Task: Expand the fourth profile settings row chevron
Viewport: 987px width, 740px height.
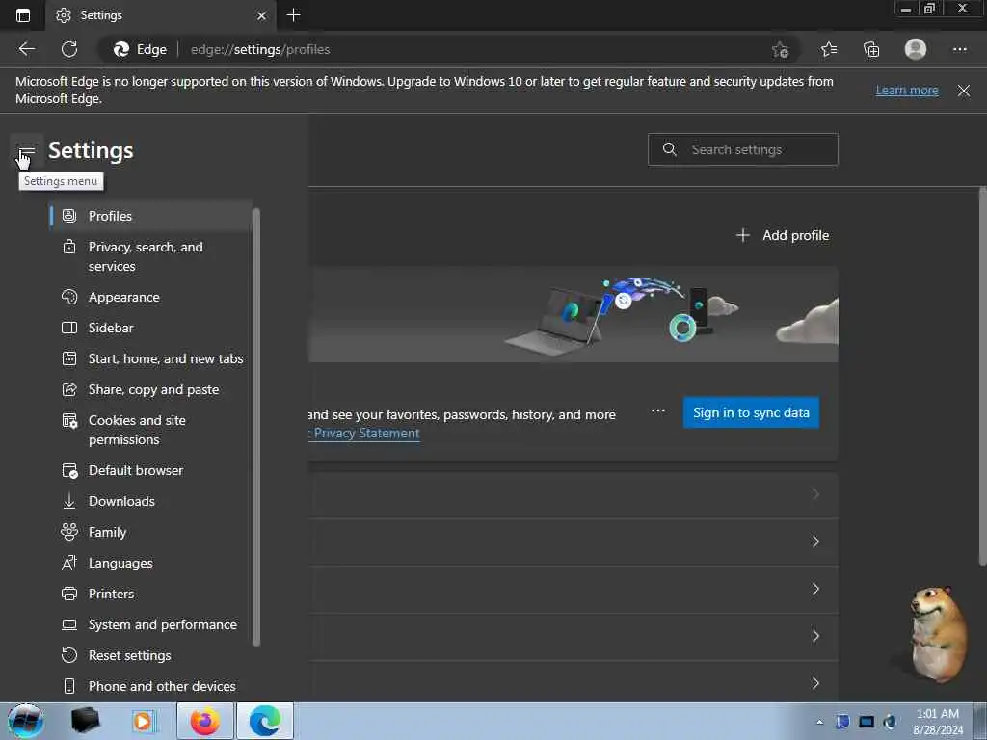Action: click(x=815, y=636)
